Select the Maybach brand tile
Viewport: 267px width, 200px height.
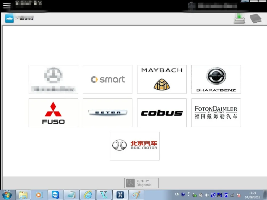point(162,79)
